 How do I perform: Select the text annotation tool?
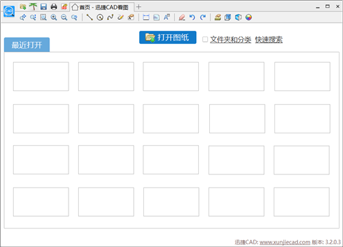167,17
